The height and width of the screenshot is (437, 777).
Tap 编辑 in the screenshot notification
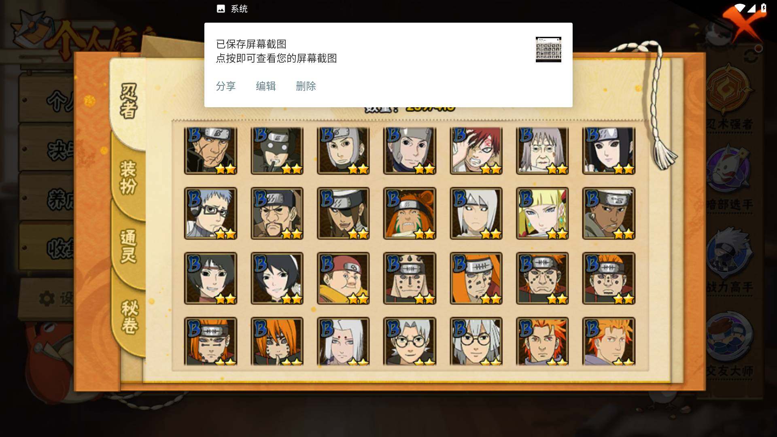(266, 86)
